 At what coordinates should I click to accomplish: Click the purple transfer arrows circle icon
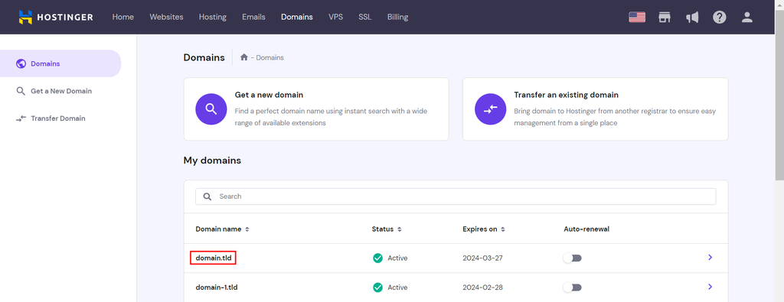(490, 109)
